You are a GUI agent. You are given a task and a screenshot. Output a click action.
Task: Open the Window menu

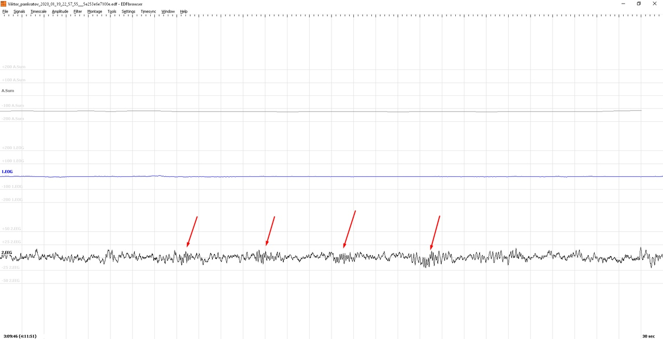[x=168, y=11]
